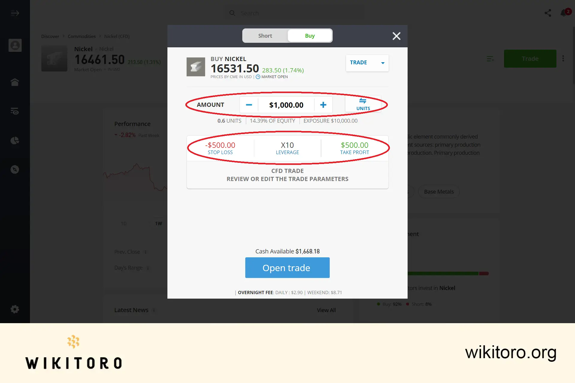The height and width of the screenshot is (383, 575).
Task: Click the Take Profit $500 field
Action: click(x=354, y=148)
